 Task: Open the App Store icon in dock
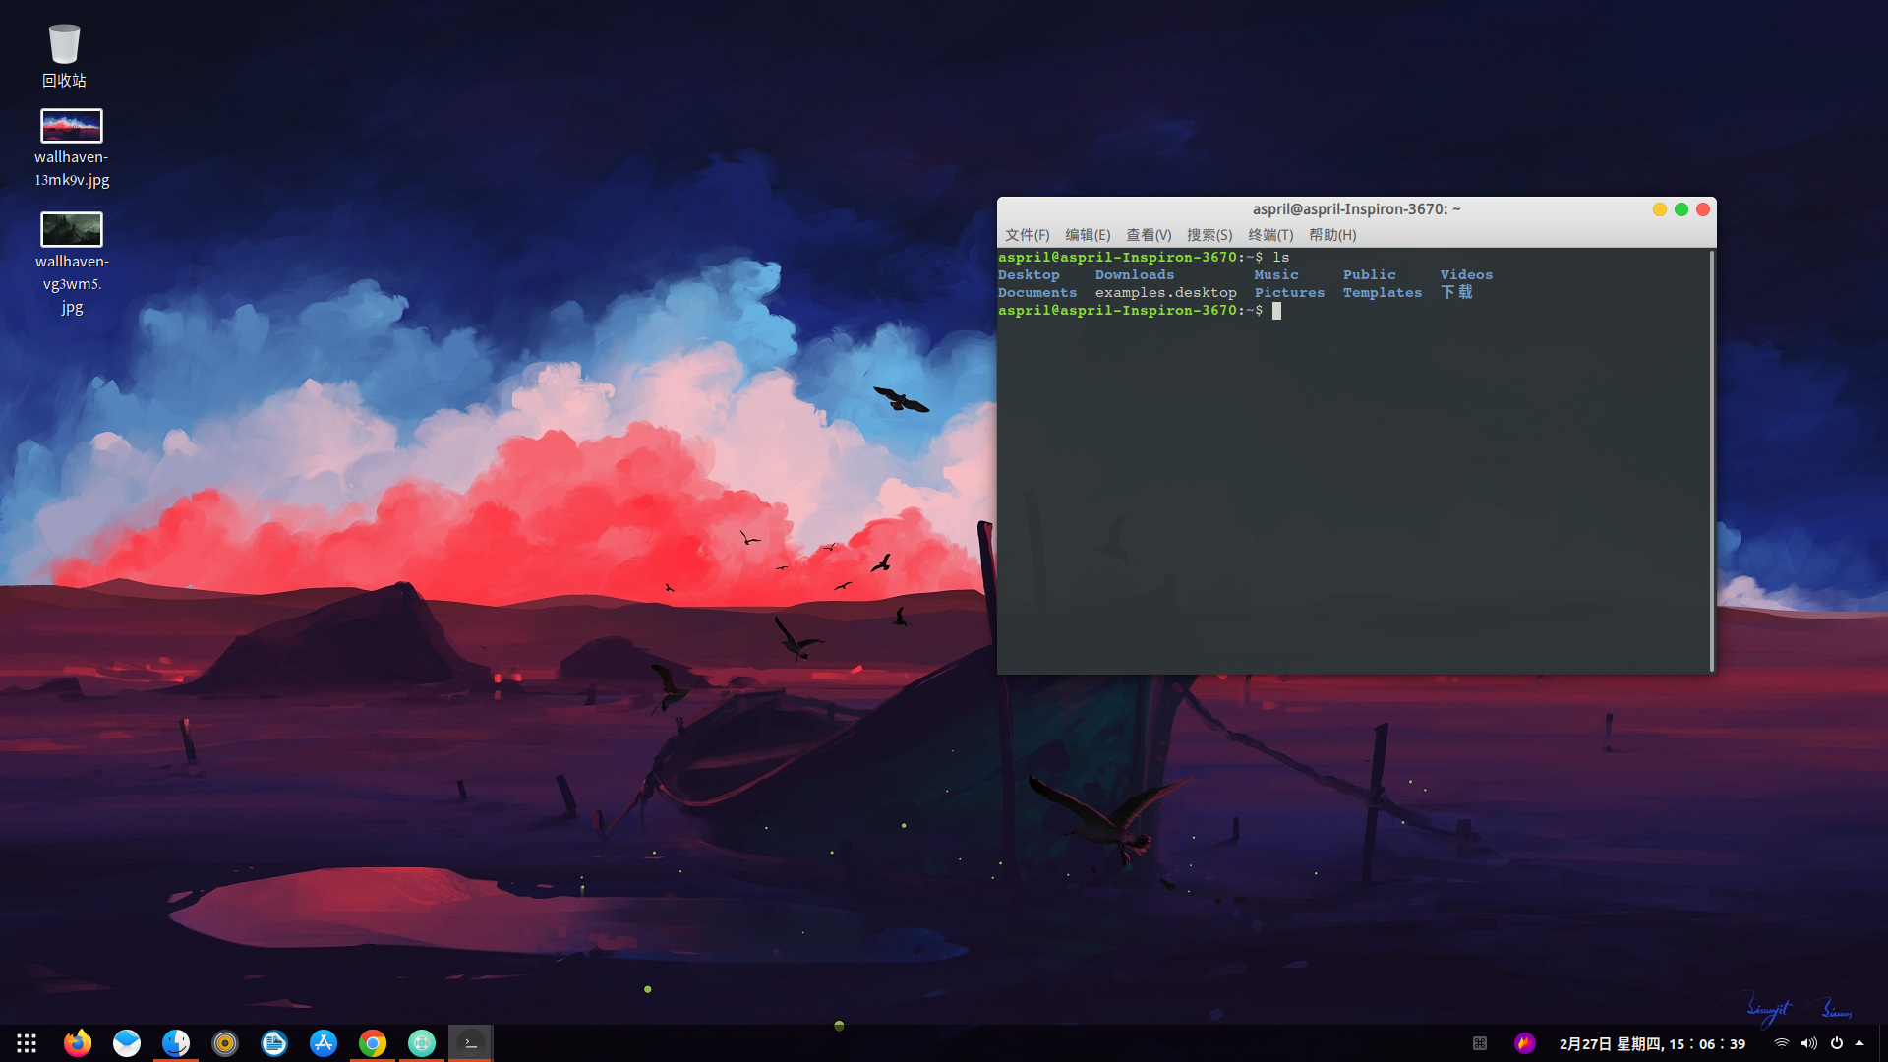tap(324, 1043)
